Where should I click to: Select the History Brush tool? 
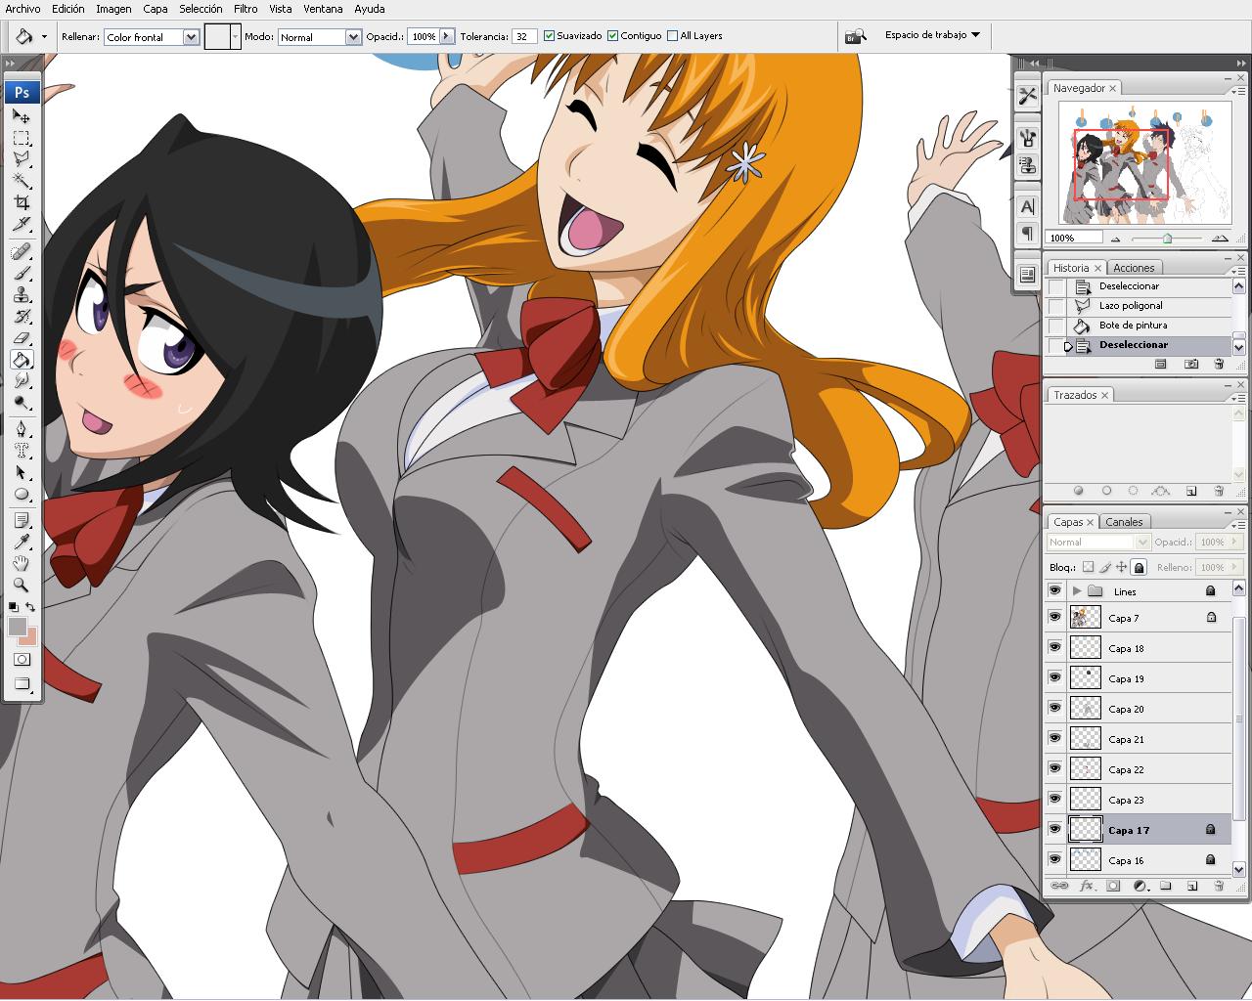tap(22, 317)
